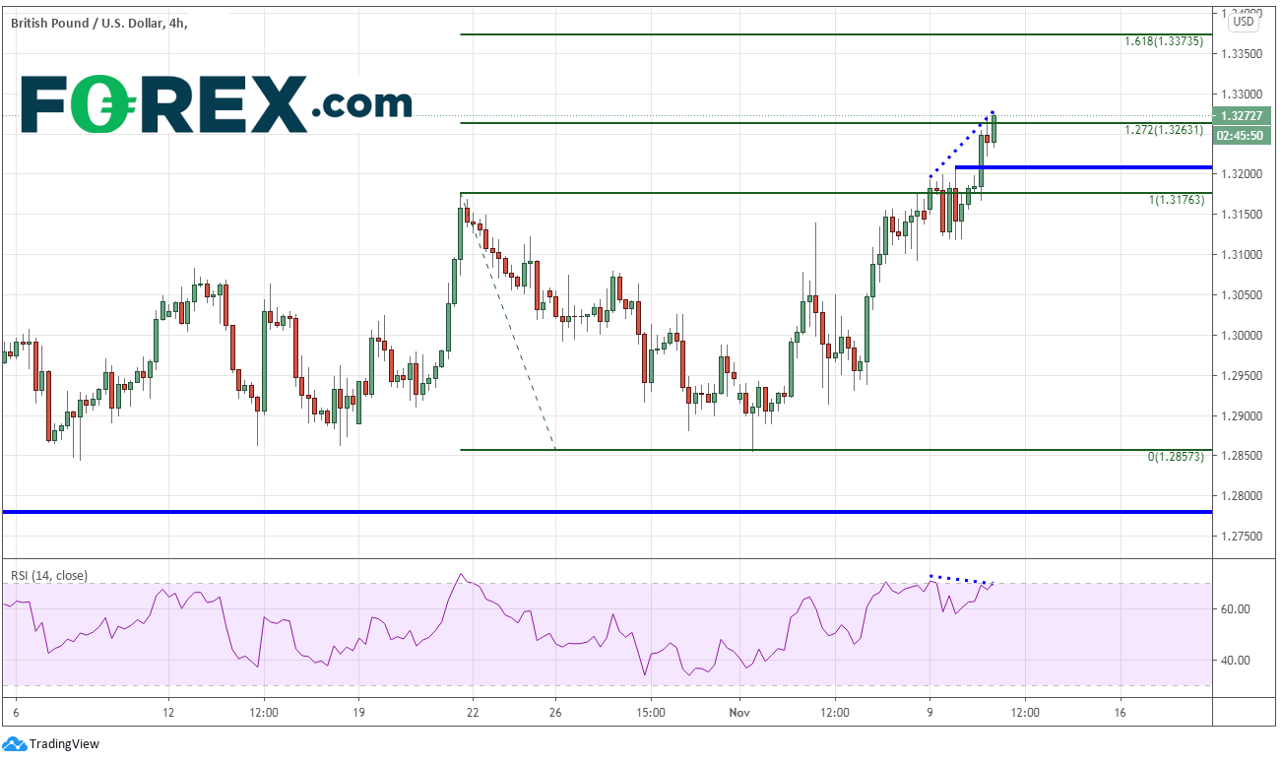Click the USD currency label button
The width and height of the screenshot is (1282, 762).
[x=1245, y=21]
